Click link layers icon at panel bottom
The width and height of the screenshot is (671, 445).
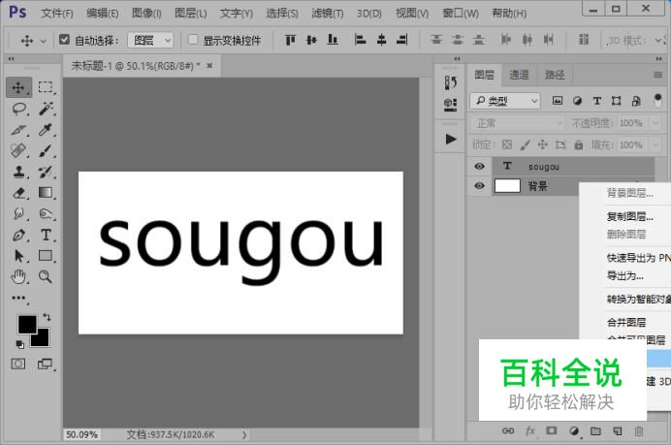point(508,430)
